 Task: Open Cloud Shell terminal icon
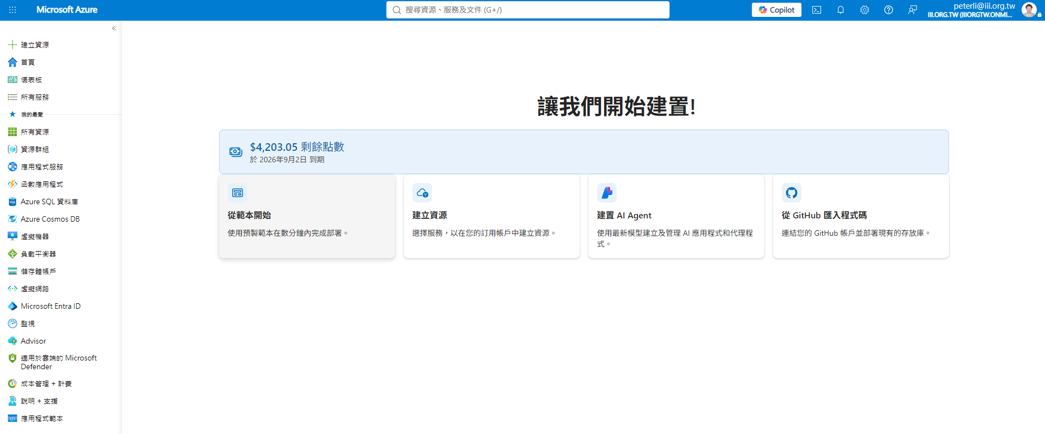coord(816,10)
